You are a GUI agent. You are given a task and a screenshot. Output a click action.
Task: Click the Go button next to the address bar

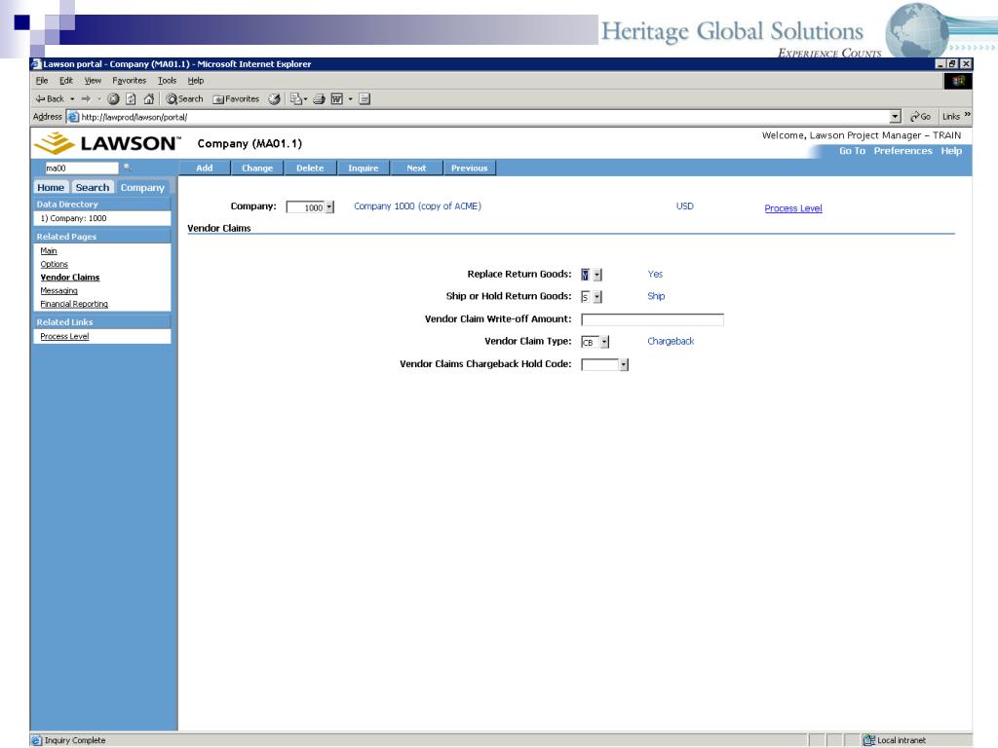[x=920, y=117]
